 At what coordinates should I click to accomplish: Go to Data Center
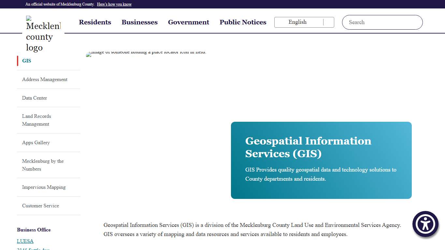(34, 98)
